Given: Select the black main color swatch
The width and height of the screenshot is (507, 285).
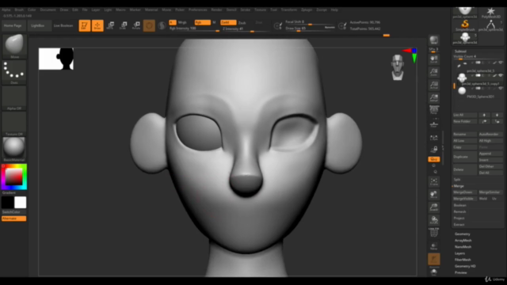Looking at the screenshot, I should click(x=8, y=203).
